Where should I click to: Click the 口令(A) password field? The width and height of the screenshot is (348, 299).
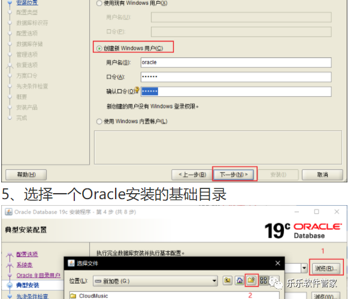tap(236, 77)
